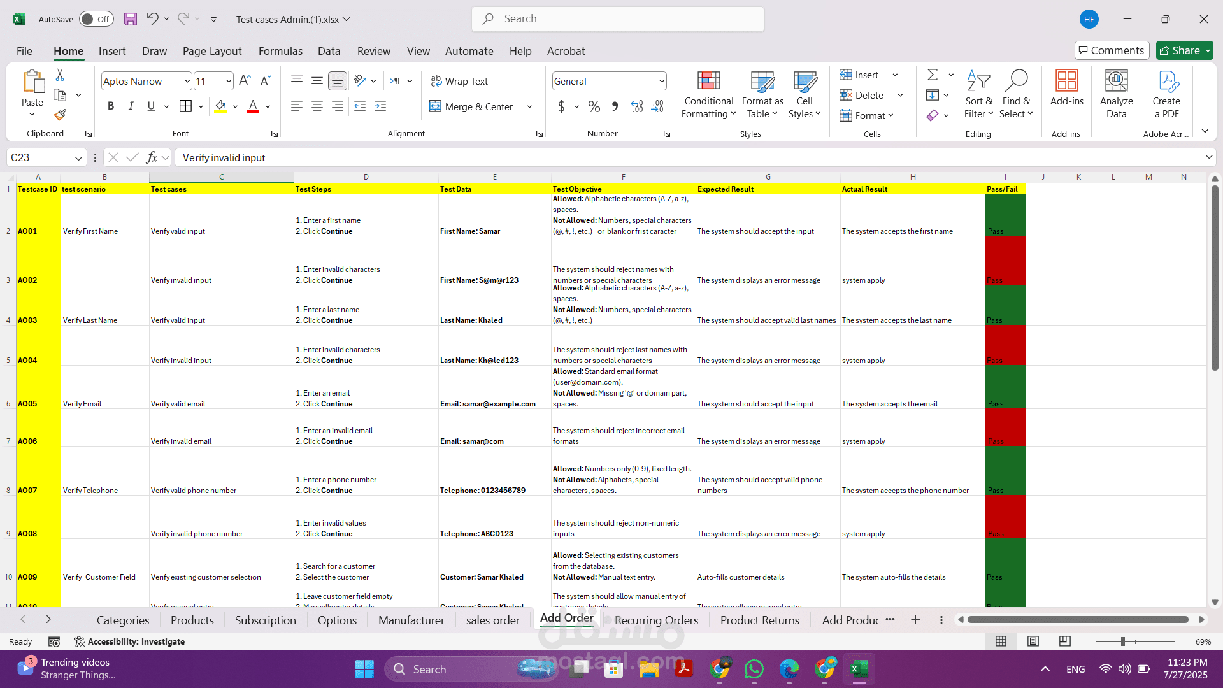
Task: Toggle Bold formatting
Action: point(111,106)
